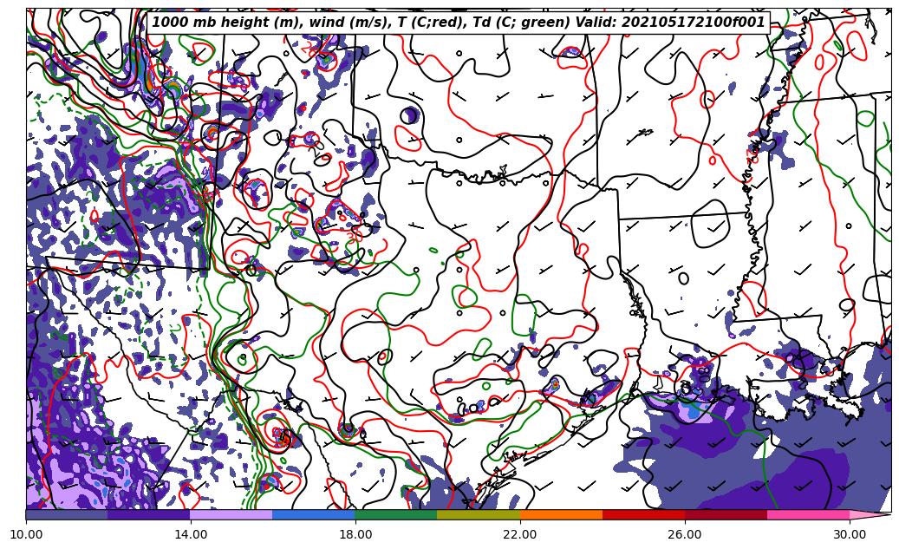Click the 18.00 colorbar tick label
The image size is (899, 549).
coord(355,534)
